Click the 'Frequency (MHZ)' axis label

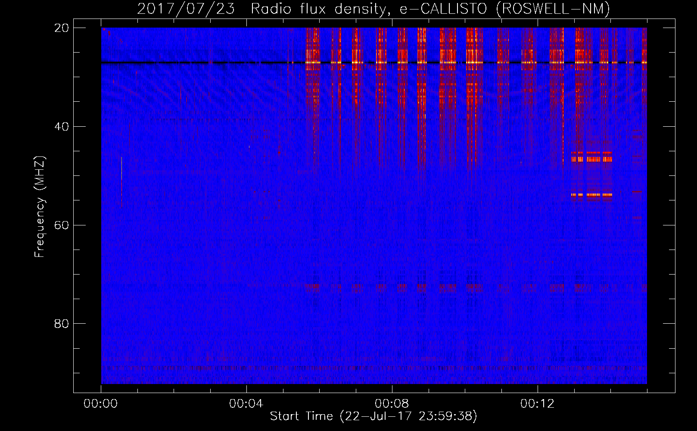40,206
